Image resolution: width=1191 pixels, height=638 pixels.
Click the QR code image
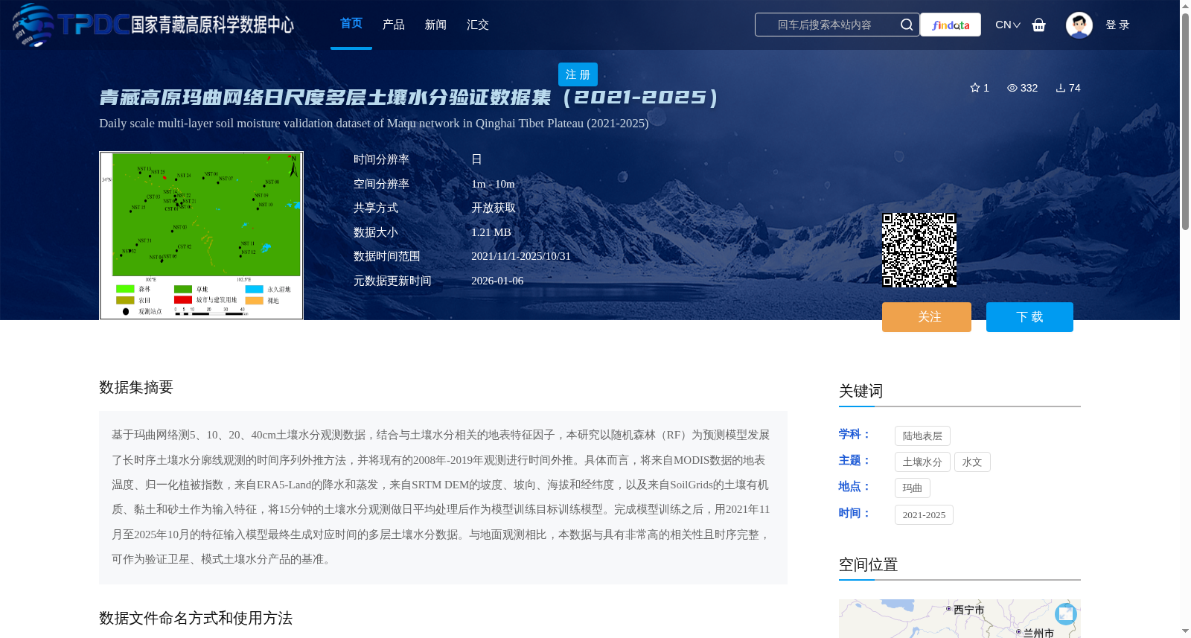[919, 250]
